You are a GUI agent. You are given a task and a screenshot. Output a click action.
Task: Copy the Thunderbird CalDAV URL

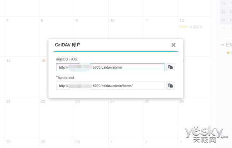pyautogui.click(x=171, y=86)
